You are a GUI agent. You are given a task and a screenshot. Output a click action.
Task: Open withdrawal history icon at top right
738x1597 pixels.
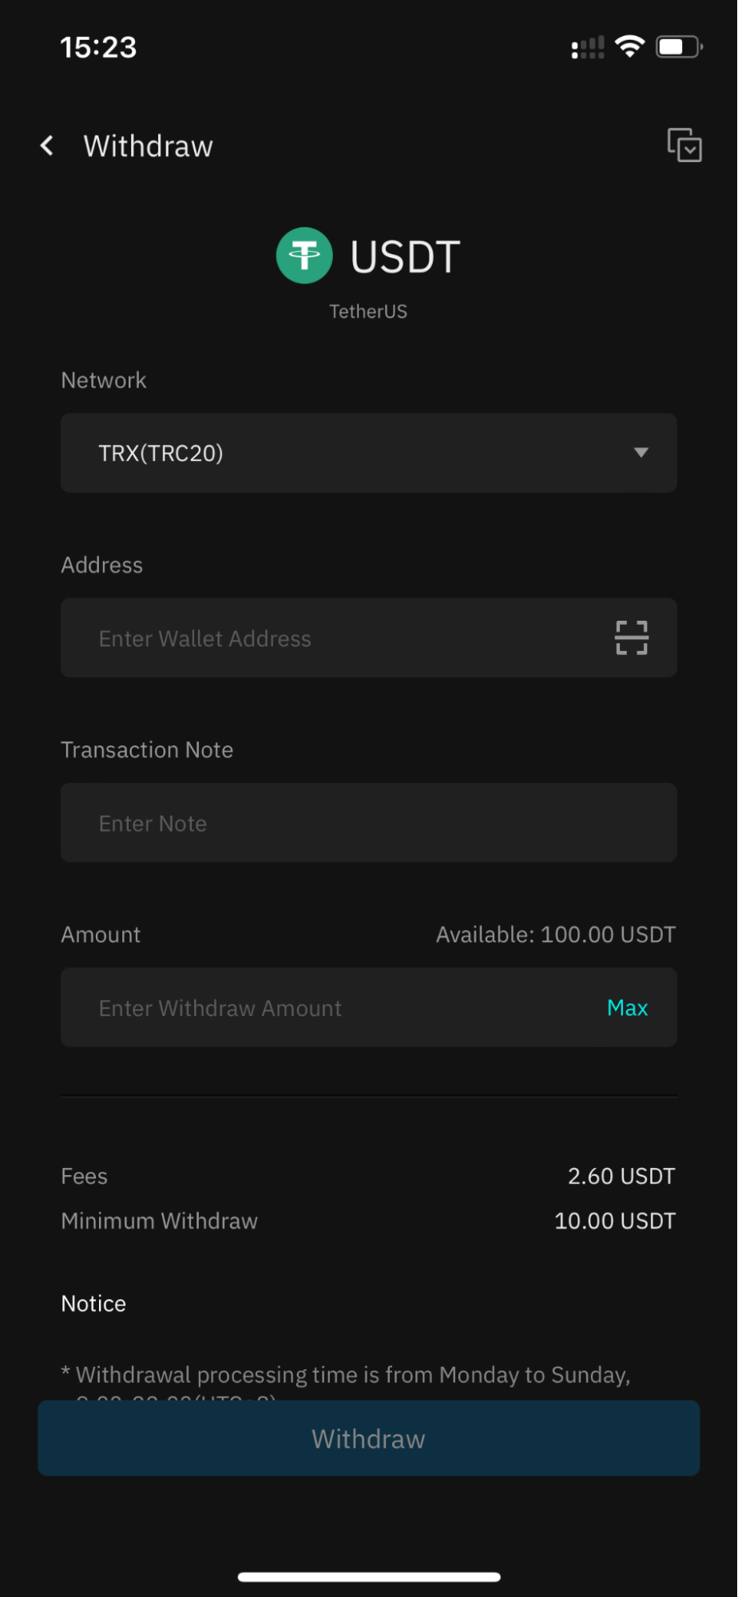tap(684, 145)
